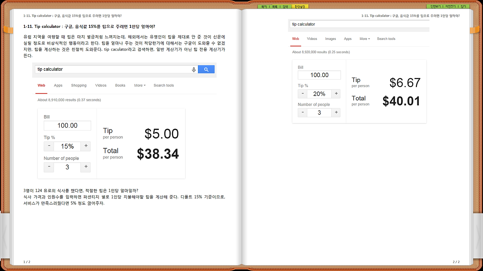Click the orange bookmark ribbon beside page 1
This screenshot has width=483, height=271.
[x=8, y=30]
